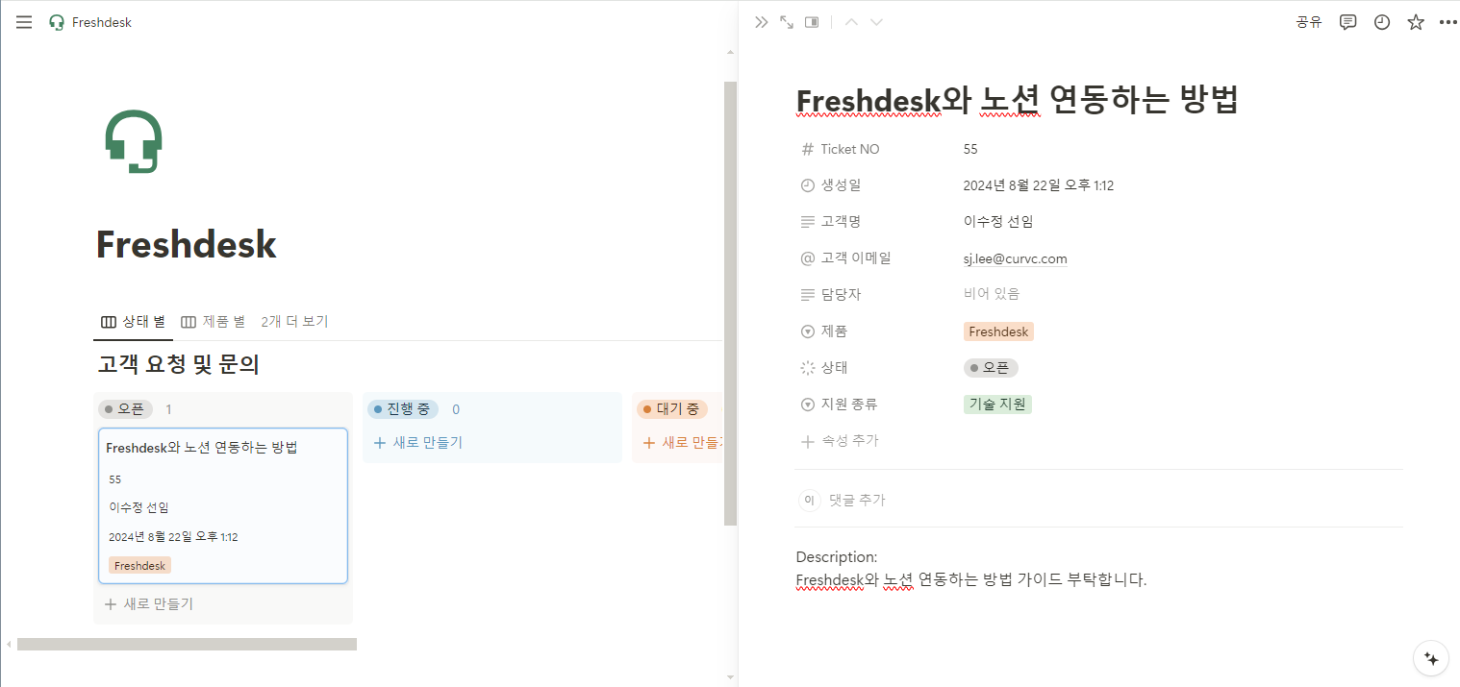Add page to favorites with star
Viewport: 1460px width, 687px height.
tap(1416, 22)
